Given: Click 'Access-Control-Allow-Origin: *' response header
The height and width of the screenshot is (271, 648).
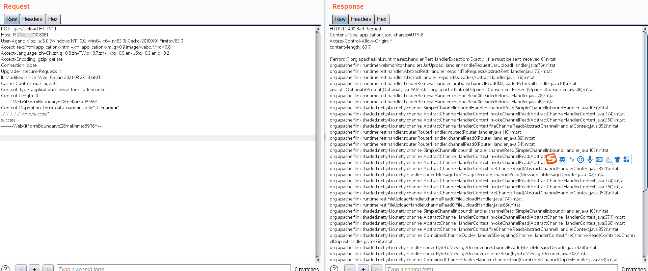Looking at the screenshot, I should pos(361,41).
